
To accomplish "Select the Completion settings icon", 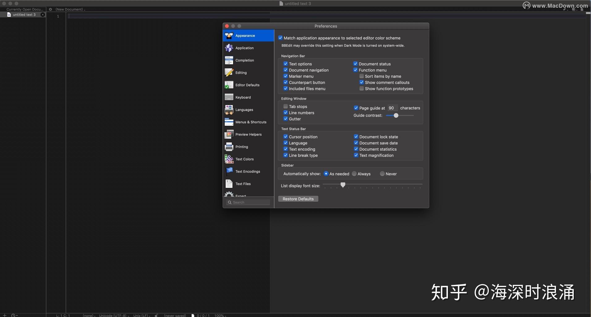I will (x=244, y=60).
